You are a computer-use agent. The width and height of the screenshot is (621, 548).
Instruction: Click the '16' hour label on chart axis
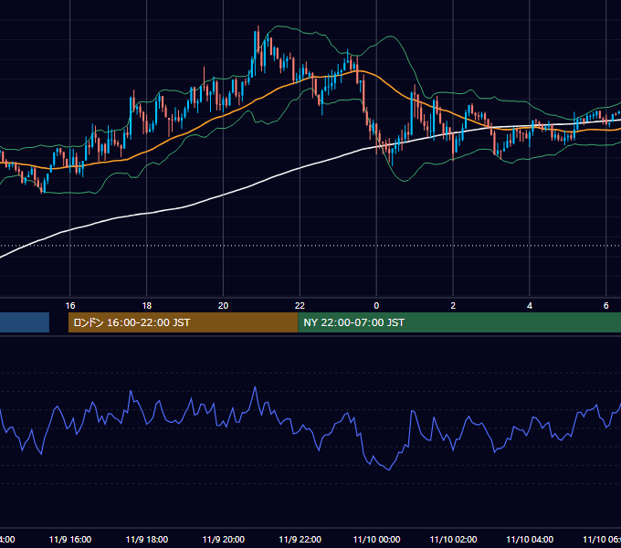click(x=70, y=305)
